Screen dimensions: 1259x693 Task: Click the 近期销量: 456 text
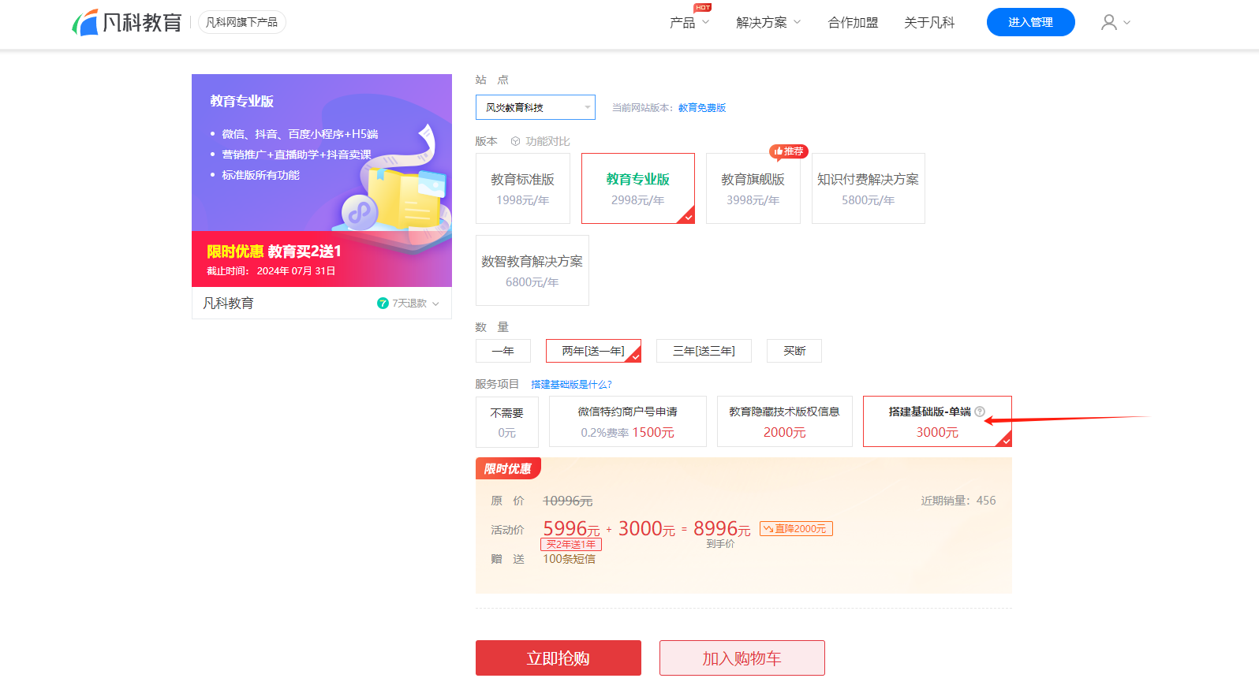(958, 501)
